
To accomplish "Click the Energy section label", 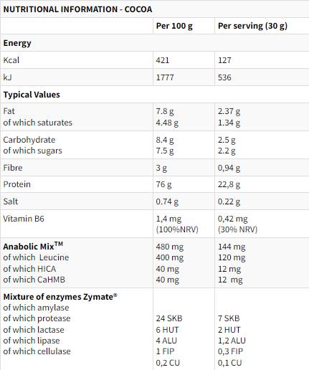I will click(17, 43).
